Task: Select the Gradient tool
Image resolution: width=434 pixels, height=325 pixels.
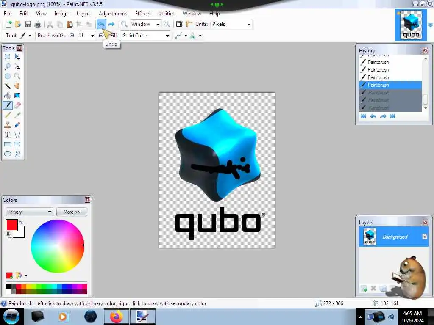Action: coord(17,96)
